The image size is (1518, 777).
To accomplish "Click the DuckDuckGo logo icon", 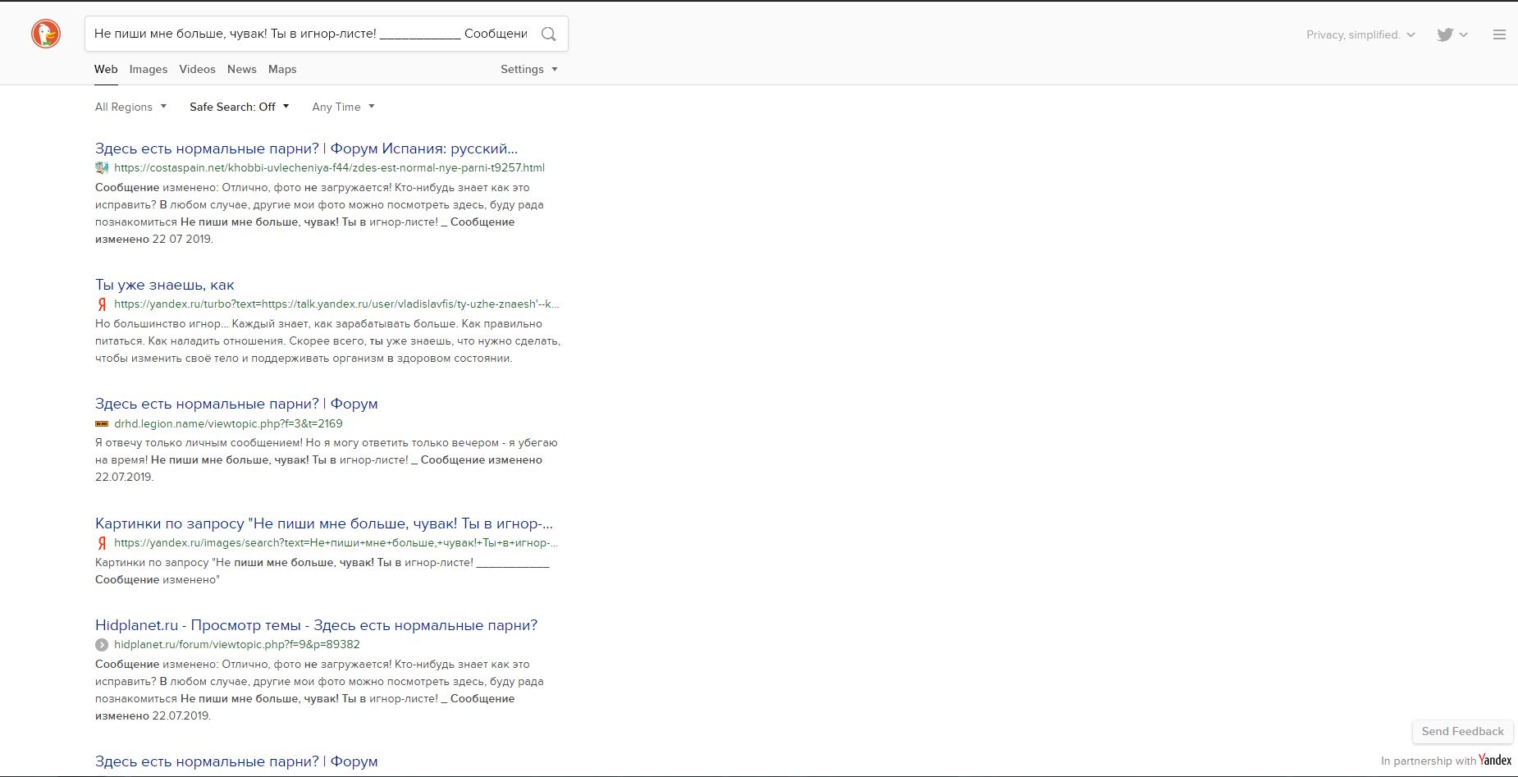I will tap(46, 34).
